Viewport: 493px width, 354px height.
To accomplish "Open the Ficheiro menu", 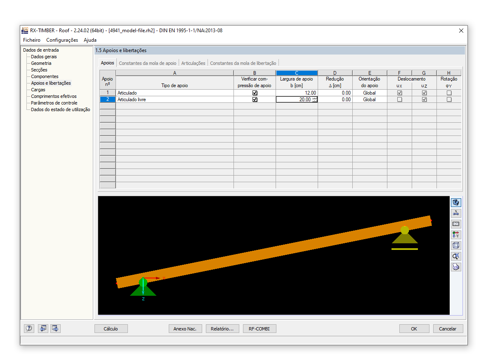I will pyautogui.click(x=32, y=40).
